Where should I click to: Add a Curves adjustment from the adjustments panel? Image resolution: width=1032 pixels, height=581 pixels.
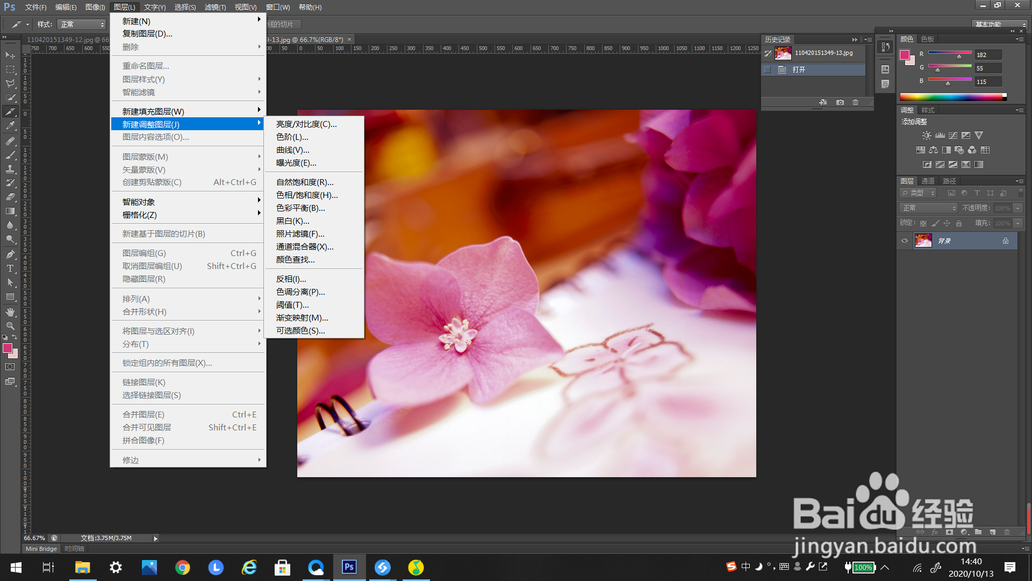(x=953, y=136)
